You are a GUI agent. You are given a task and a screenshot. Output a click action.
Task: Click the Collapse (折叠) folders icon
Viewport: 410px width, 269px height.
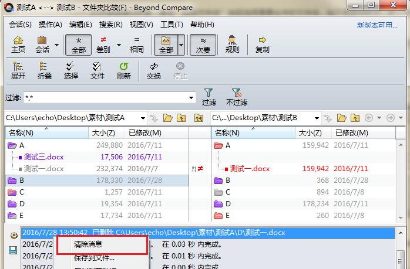(43, 66)
